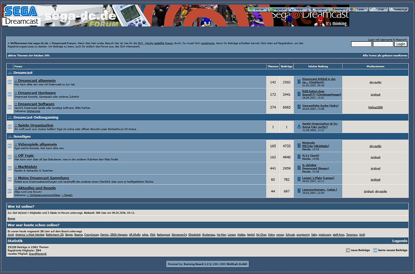Click the status icon beside Off Topic
This screenshot has height=274, width=415.
click(x=10, y=157)
